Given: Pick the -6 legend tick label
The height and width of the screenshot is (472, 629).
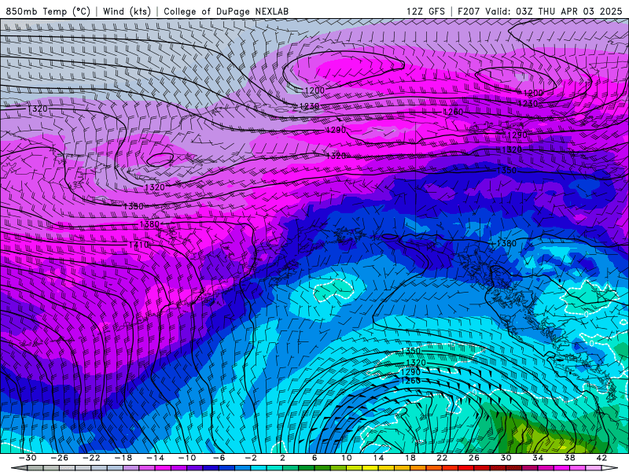Looking at the screenshot, I should pos(219,458).
